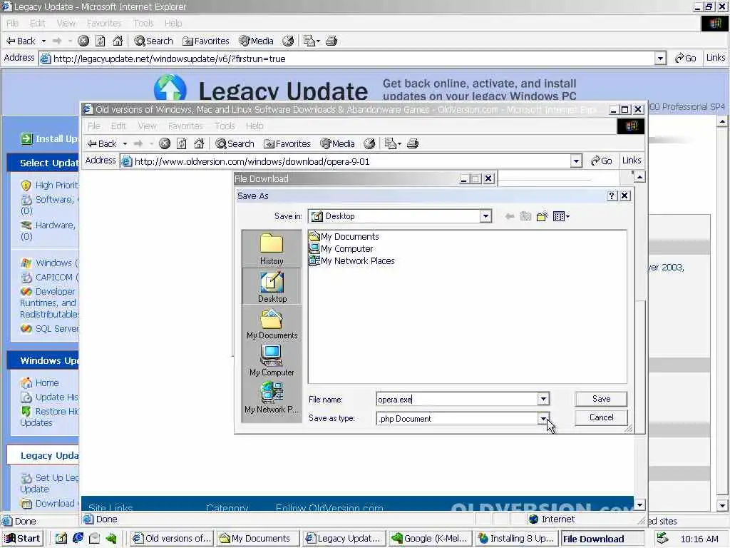The image size is (730, 548).
Task: Select History in the places bar
Action: click(x=272, y=249)
